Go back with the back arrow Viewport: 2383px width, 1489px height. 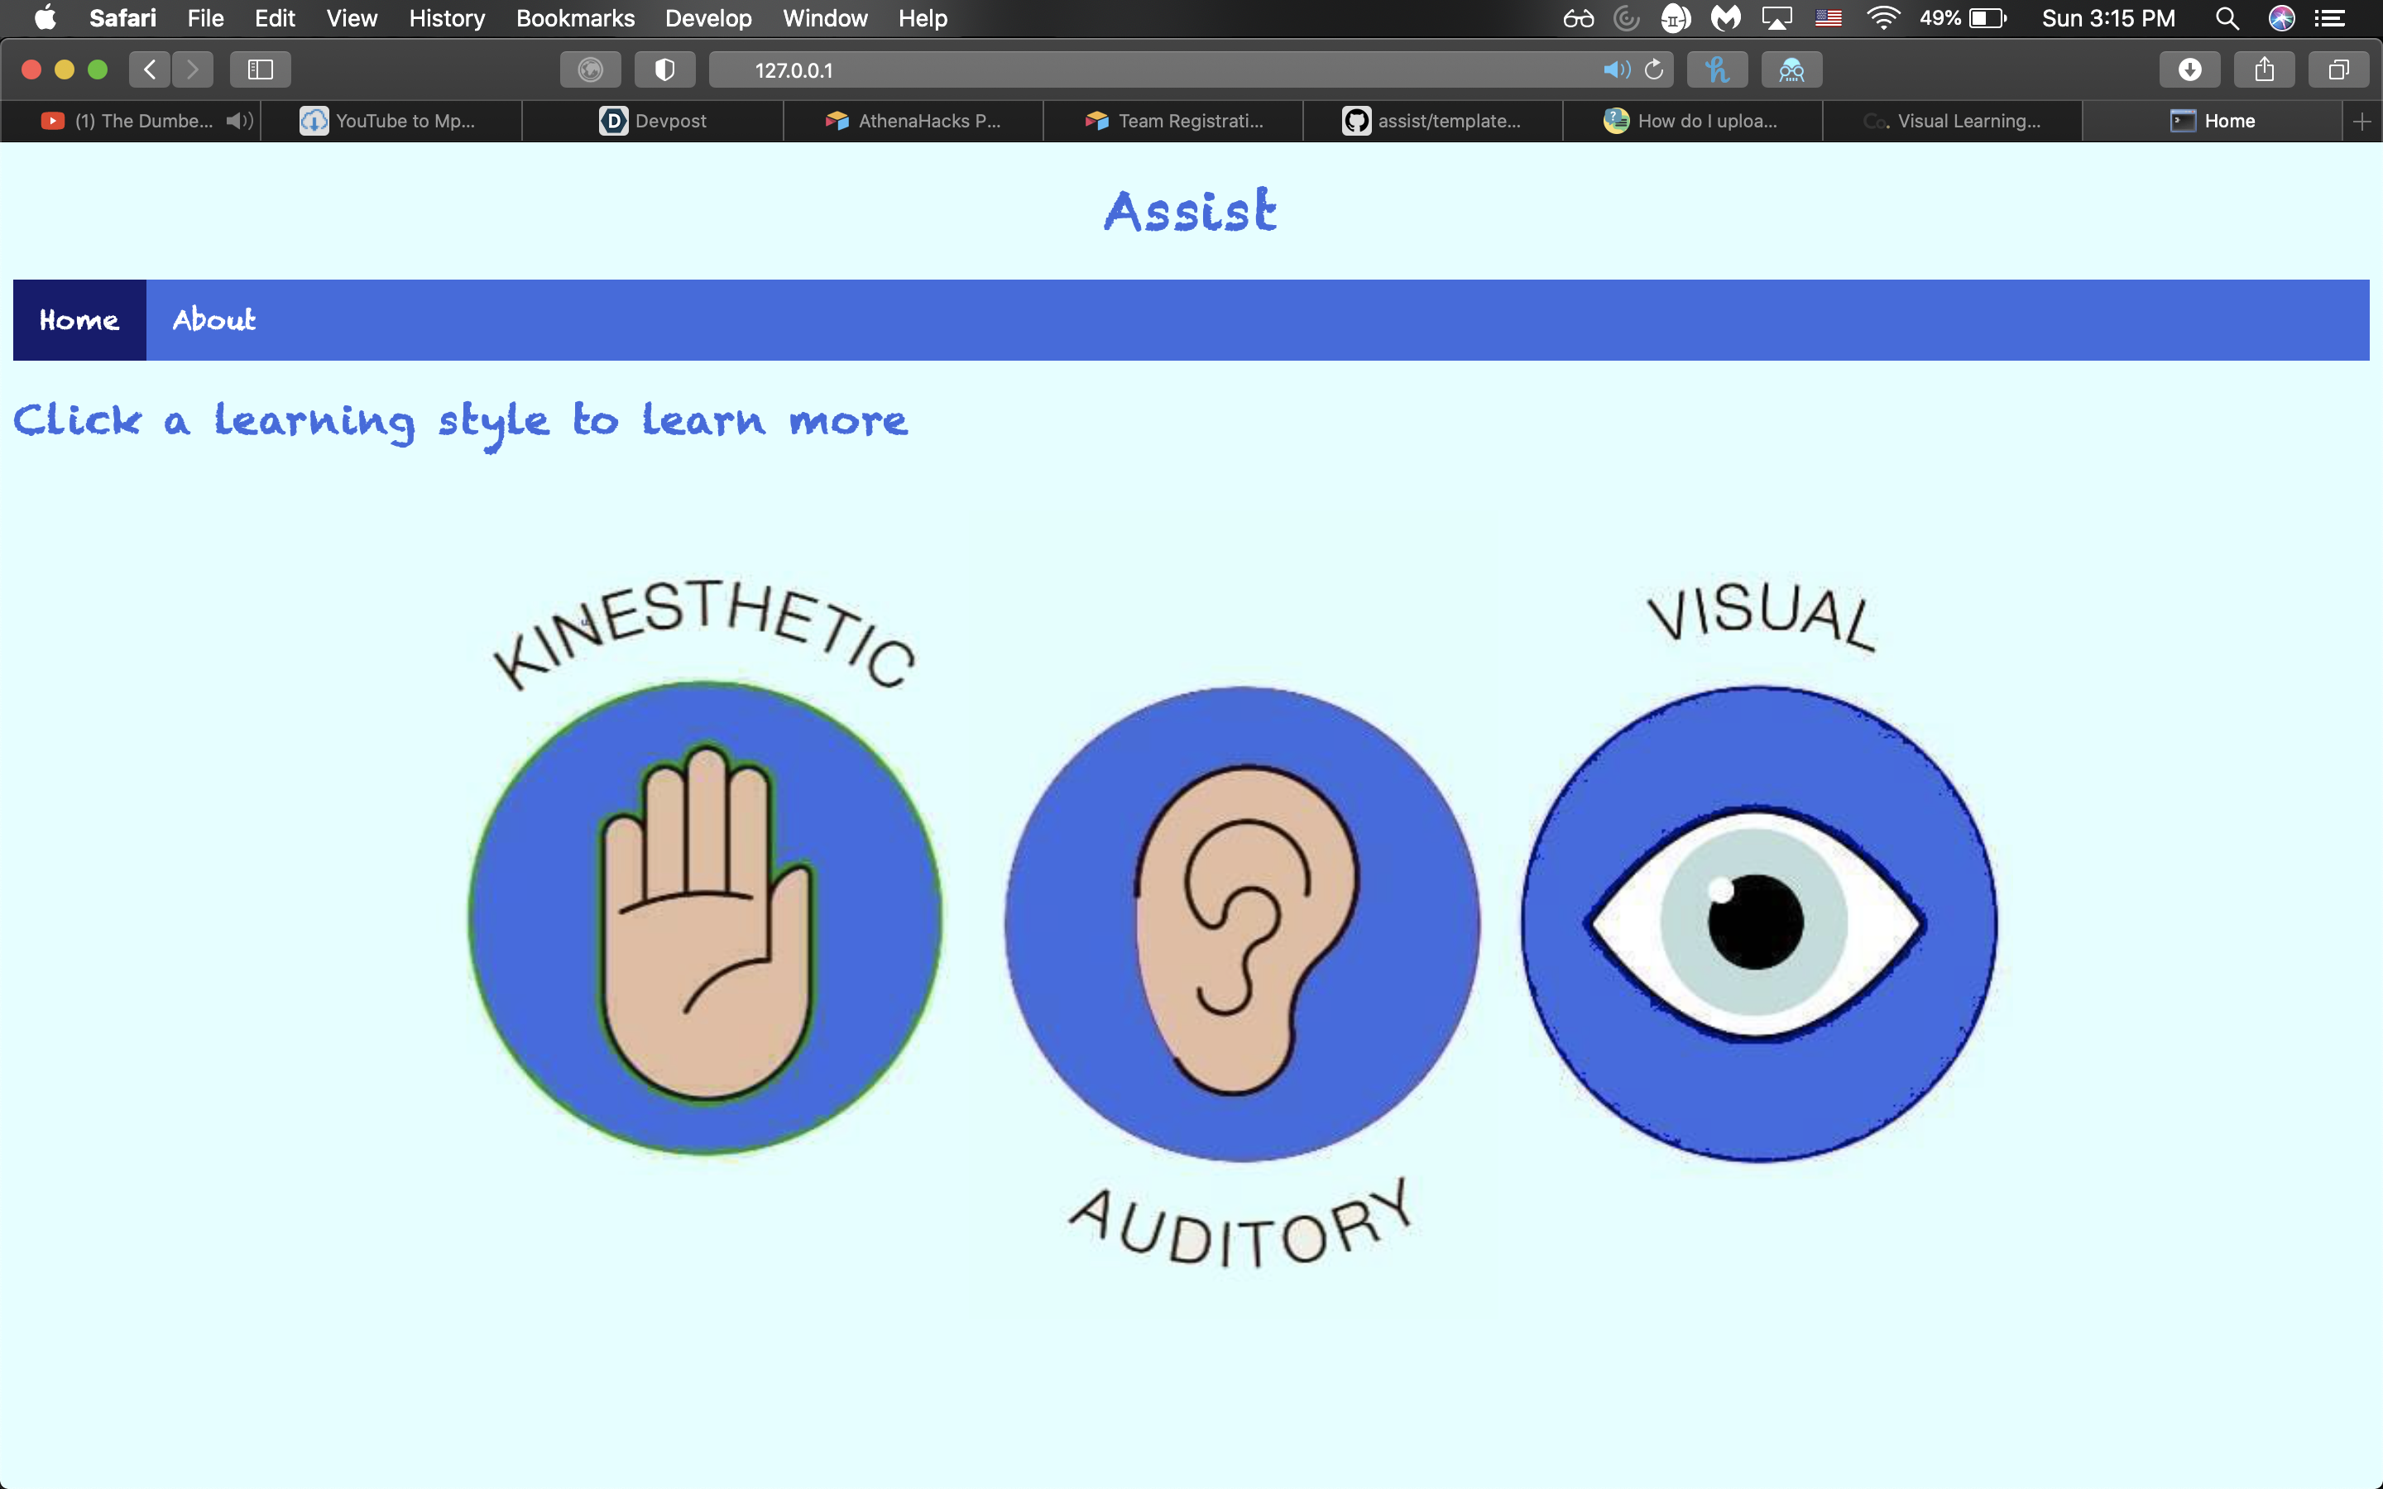[x=150, y=70]
